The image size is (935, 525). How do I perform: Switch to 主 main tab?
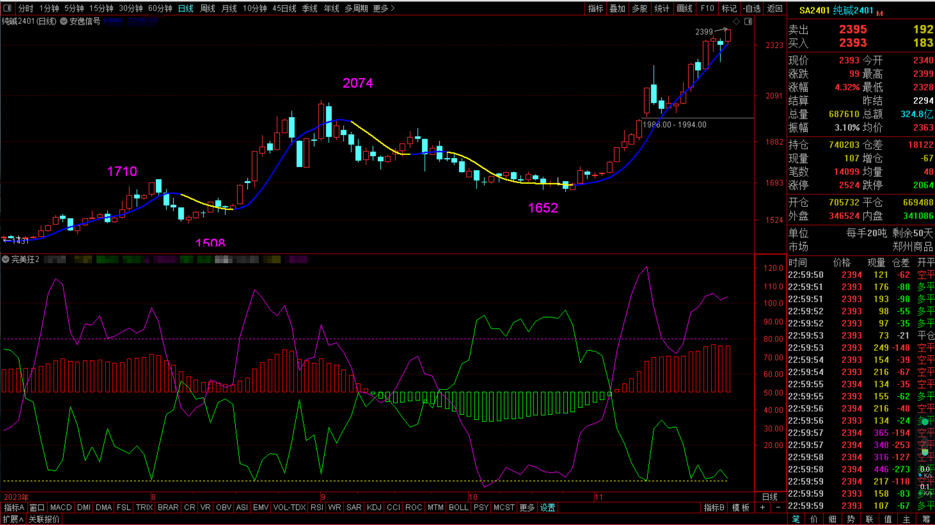click(907, 519)
